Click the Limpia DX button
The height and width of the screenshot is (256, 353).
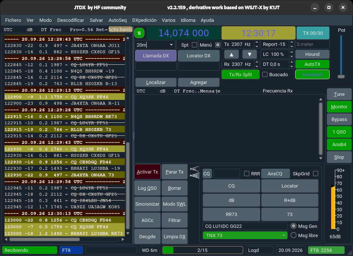[174, 237]
